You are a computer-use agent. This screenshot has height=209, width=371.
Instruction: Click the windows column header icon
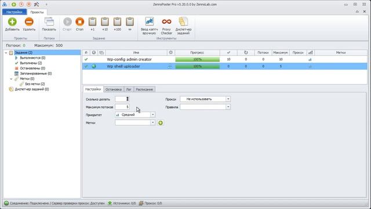[x=102, y=53]
